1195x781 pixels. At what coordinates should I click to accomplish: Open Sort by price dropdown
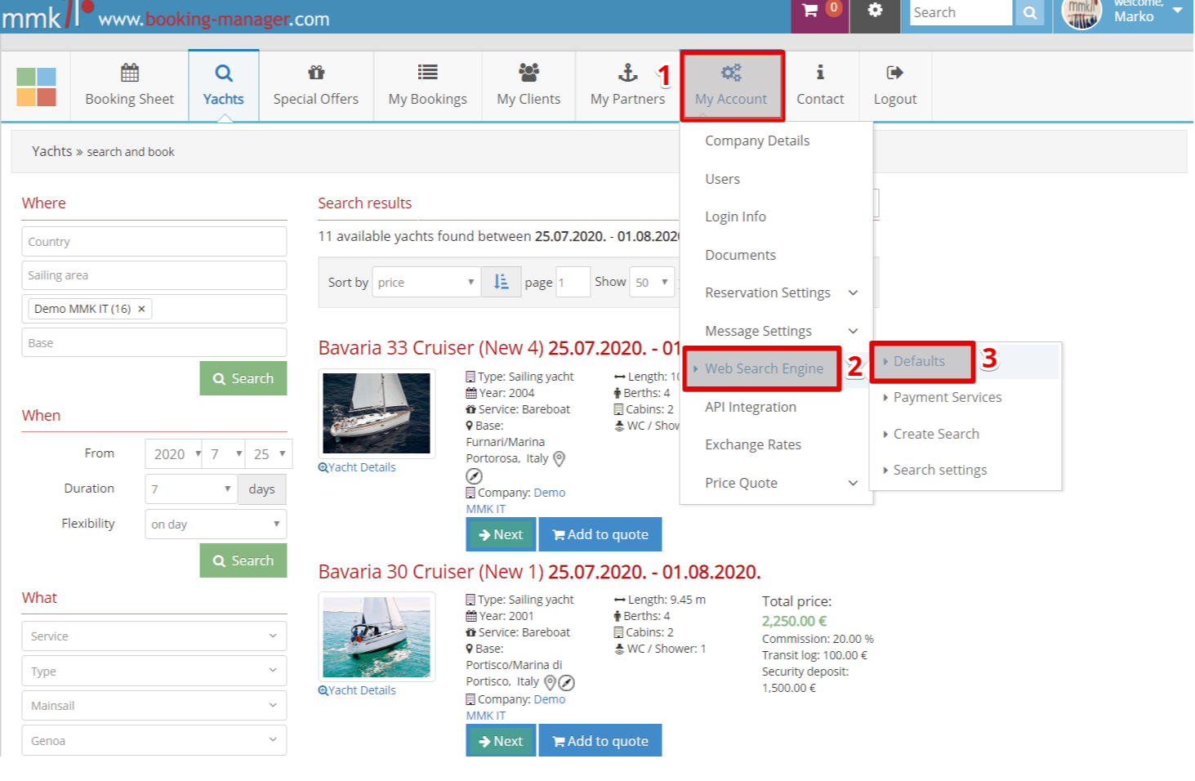(426, 283)
